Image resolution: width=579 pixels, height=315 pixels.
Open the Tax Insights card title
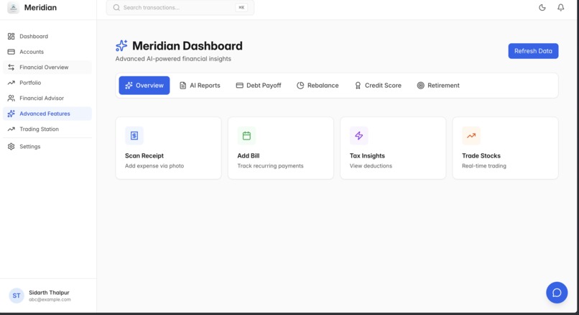(x=367, y=155)
